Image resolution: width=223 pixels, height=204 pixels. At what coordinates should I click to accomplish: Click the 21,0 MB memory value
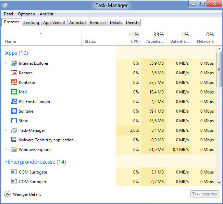[x=157, y=150]
